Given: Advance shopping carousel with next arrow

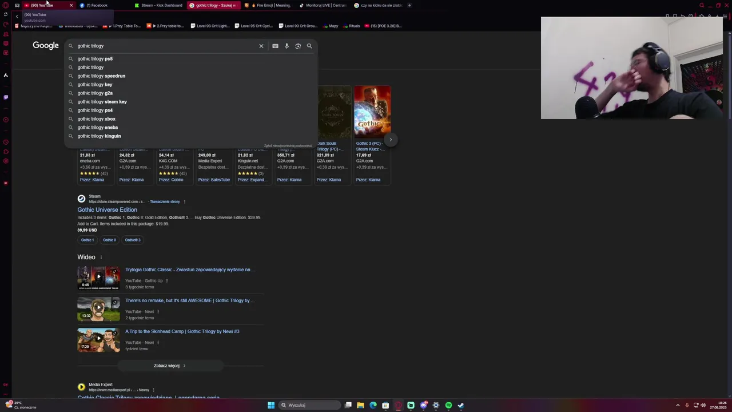Looking at the screenshot, I should (391, 140).
